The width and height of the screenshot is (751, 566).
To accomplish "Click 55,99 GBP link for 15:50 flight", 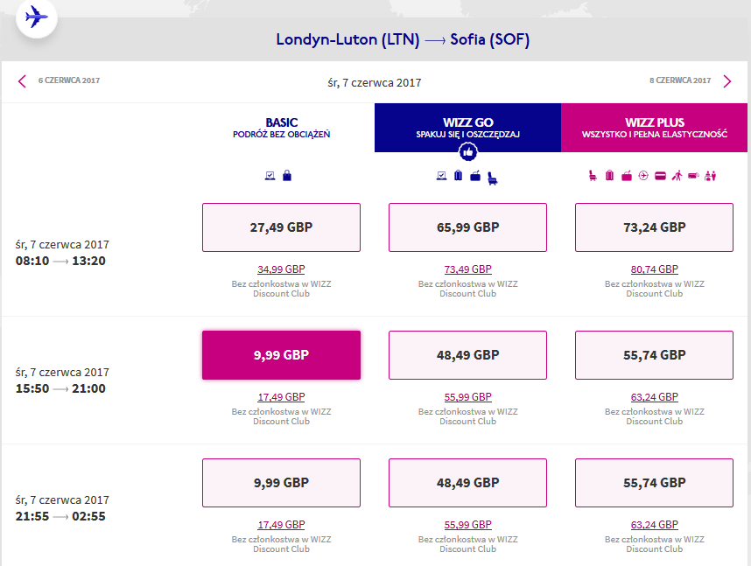I will [x=468, y=397].
